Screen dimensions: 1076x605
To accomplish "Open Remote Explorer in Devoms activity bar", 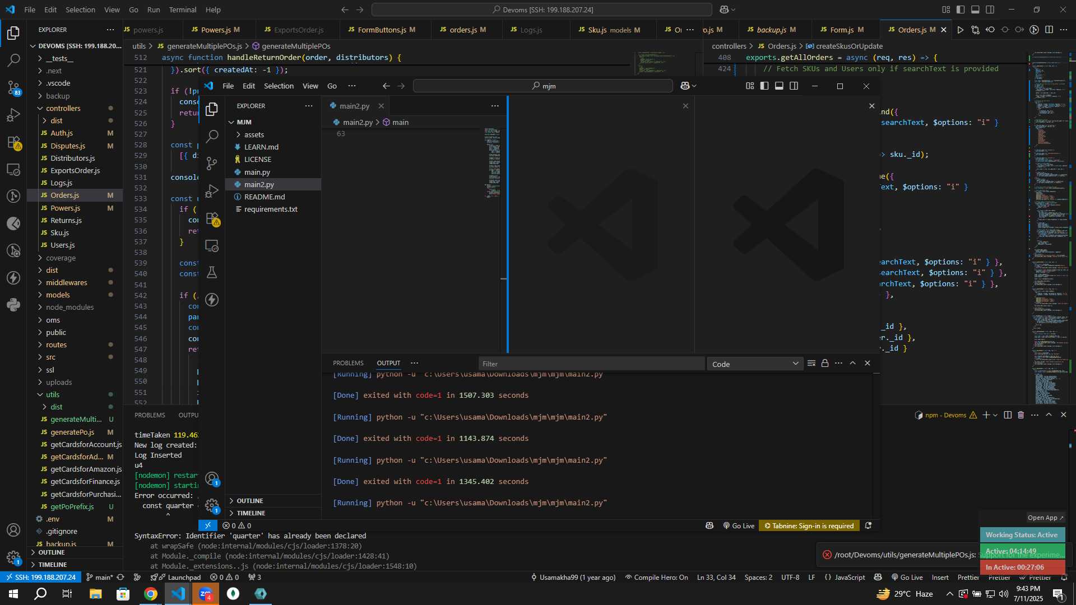I will pos(13,169).
